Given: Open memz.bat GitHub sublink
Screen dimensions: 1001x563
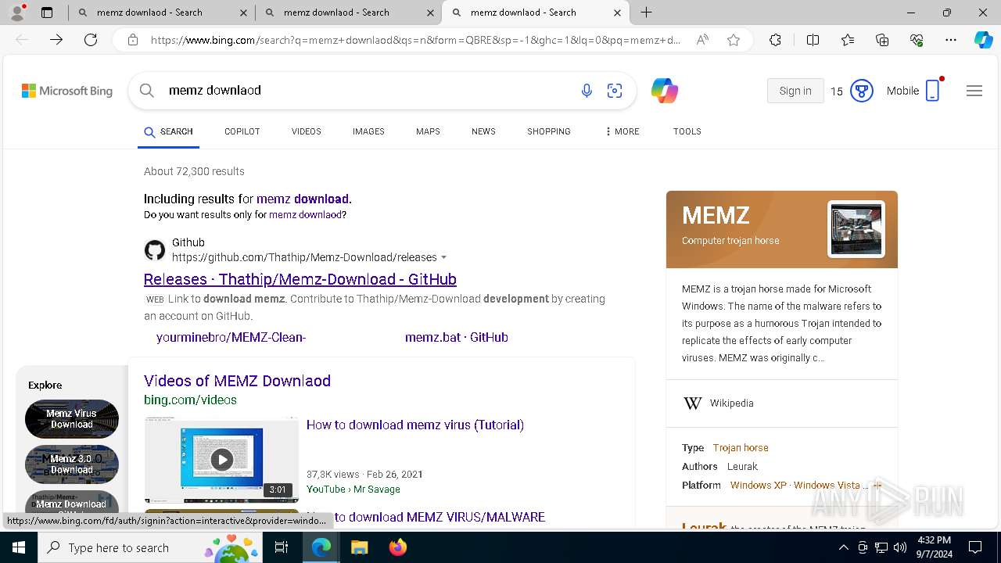Looking at the screenshot, I should (457, 337).
